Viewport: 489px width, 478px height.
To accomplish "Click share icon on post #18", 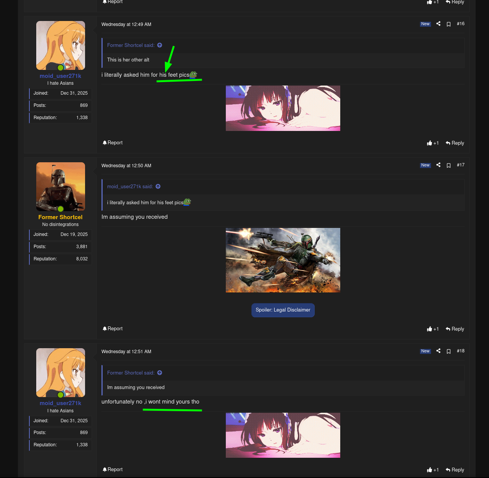I will click(x=438, y=351).
